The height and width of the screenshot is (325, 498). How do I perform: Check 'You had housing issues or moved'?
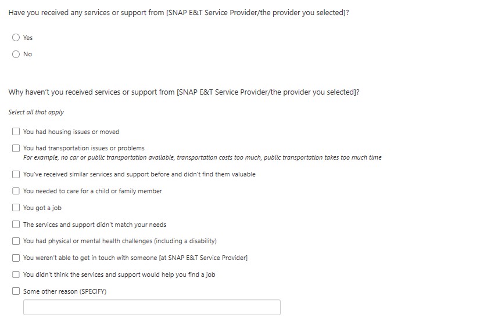click(x=16, y=132)
